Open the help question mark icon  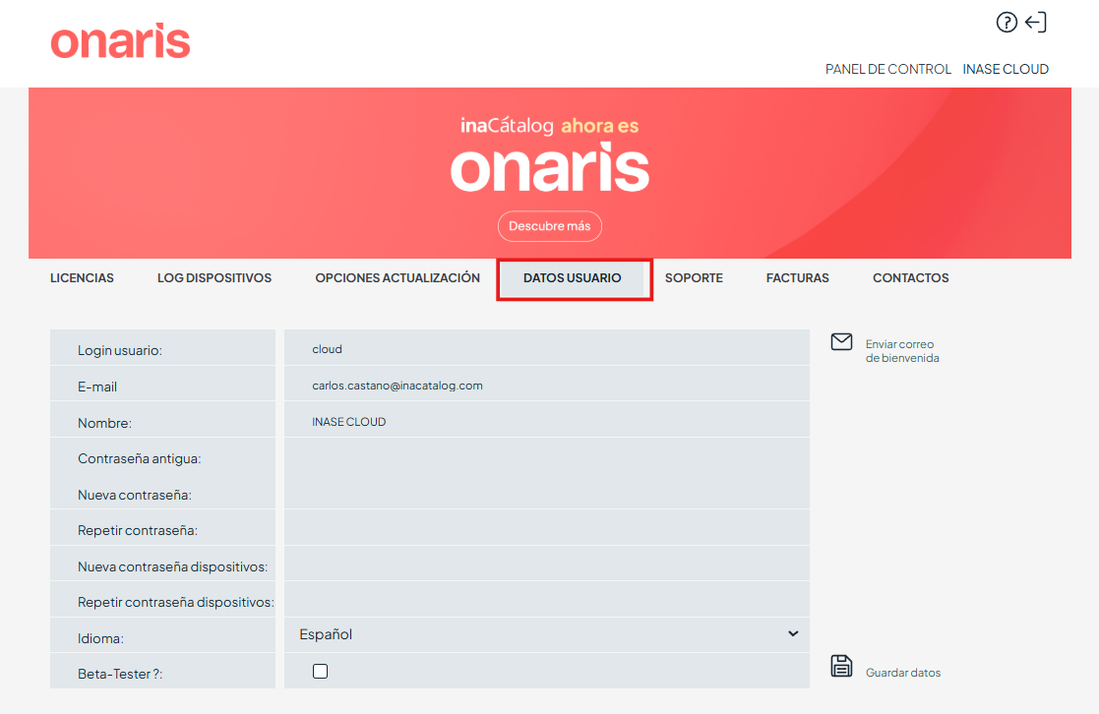tap(1007, 23)
